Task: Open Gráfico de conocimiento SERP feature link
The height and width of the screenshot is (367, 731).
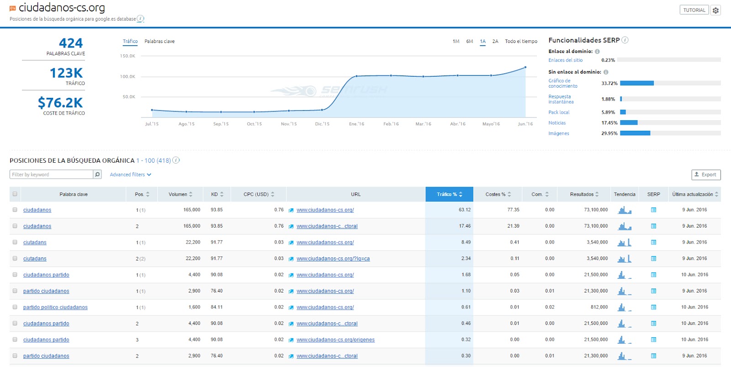Action: [563, 83]
